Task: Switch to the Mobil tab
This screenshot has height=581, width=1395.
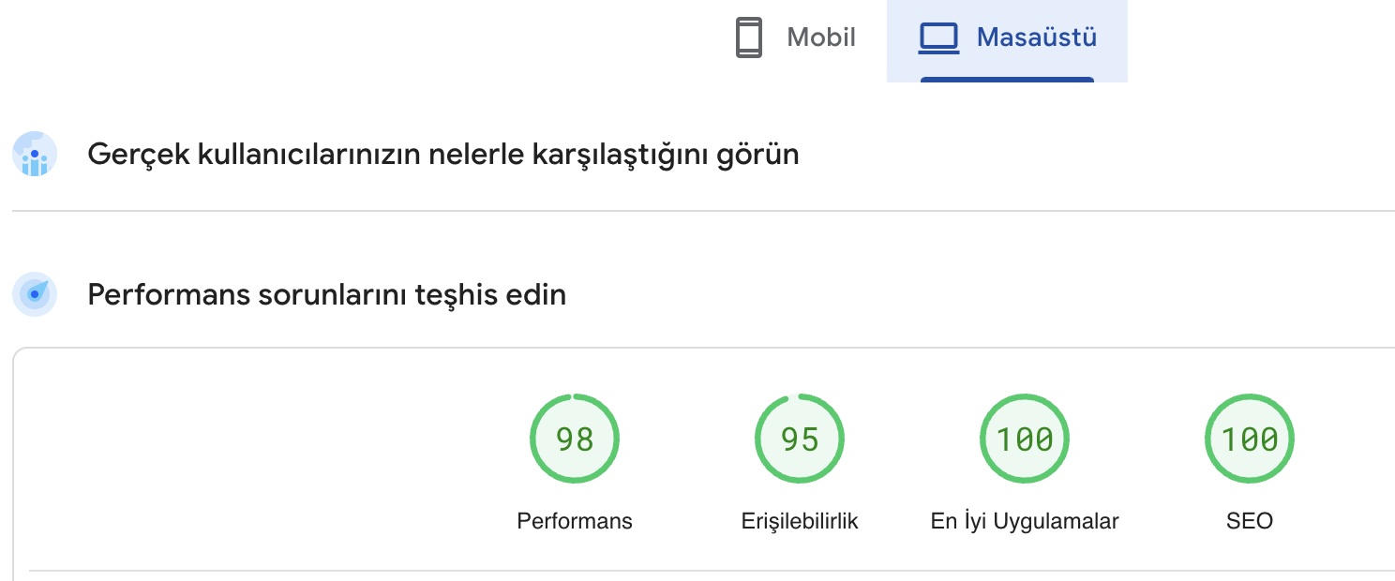Action: 796,38
